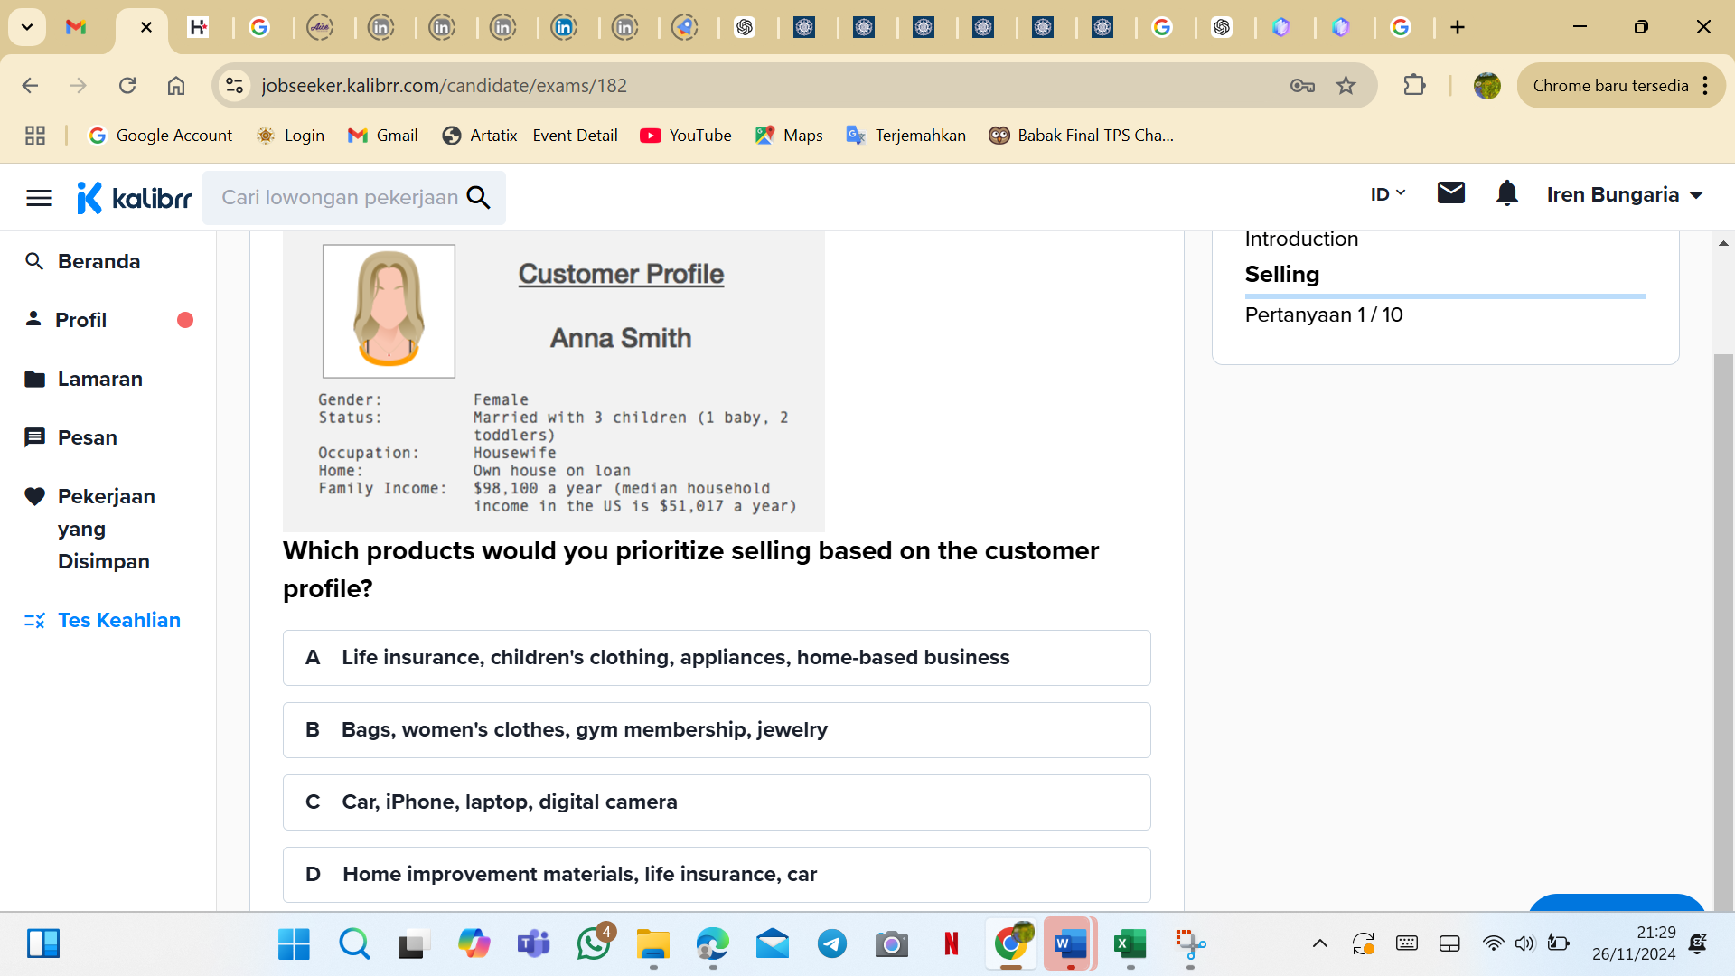View site information icon in address bar

[235, 85]
